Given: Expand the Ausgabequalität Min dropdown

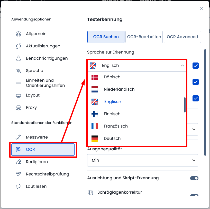Looking at the screenshot, I should click(142, 160).
